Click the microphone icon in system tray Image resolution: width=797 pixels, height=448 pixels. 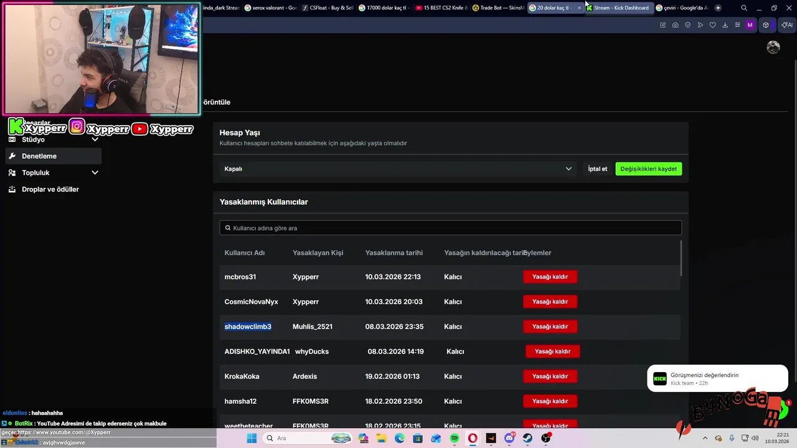pos(732,438)
